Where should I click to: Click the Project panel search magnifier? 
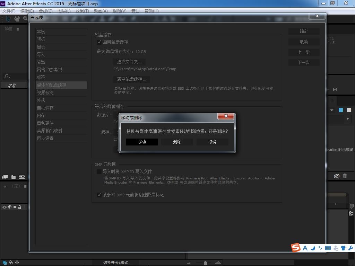pyautogui.click(x=7, y=77)
